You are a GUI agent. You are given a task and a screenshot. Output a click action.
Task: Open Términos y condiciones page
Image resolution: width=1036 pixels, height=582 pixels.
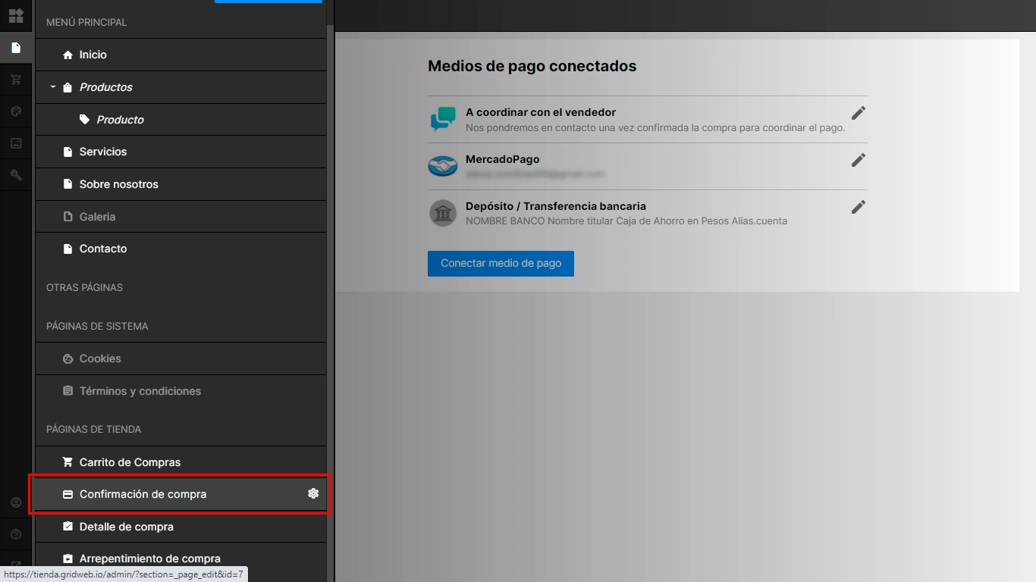181,391
